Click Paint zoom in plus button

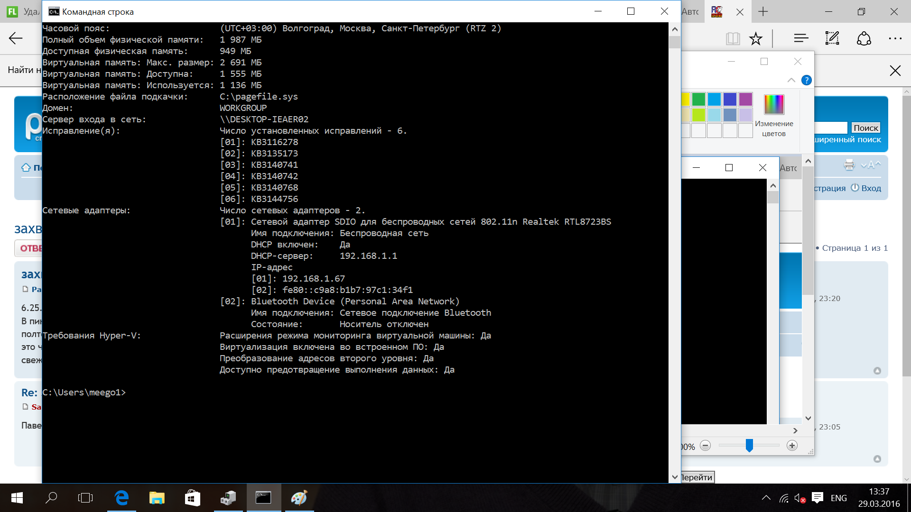click(x=792, y=446)
